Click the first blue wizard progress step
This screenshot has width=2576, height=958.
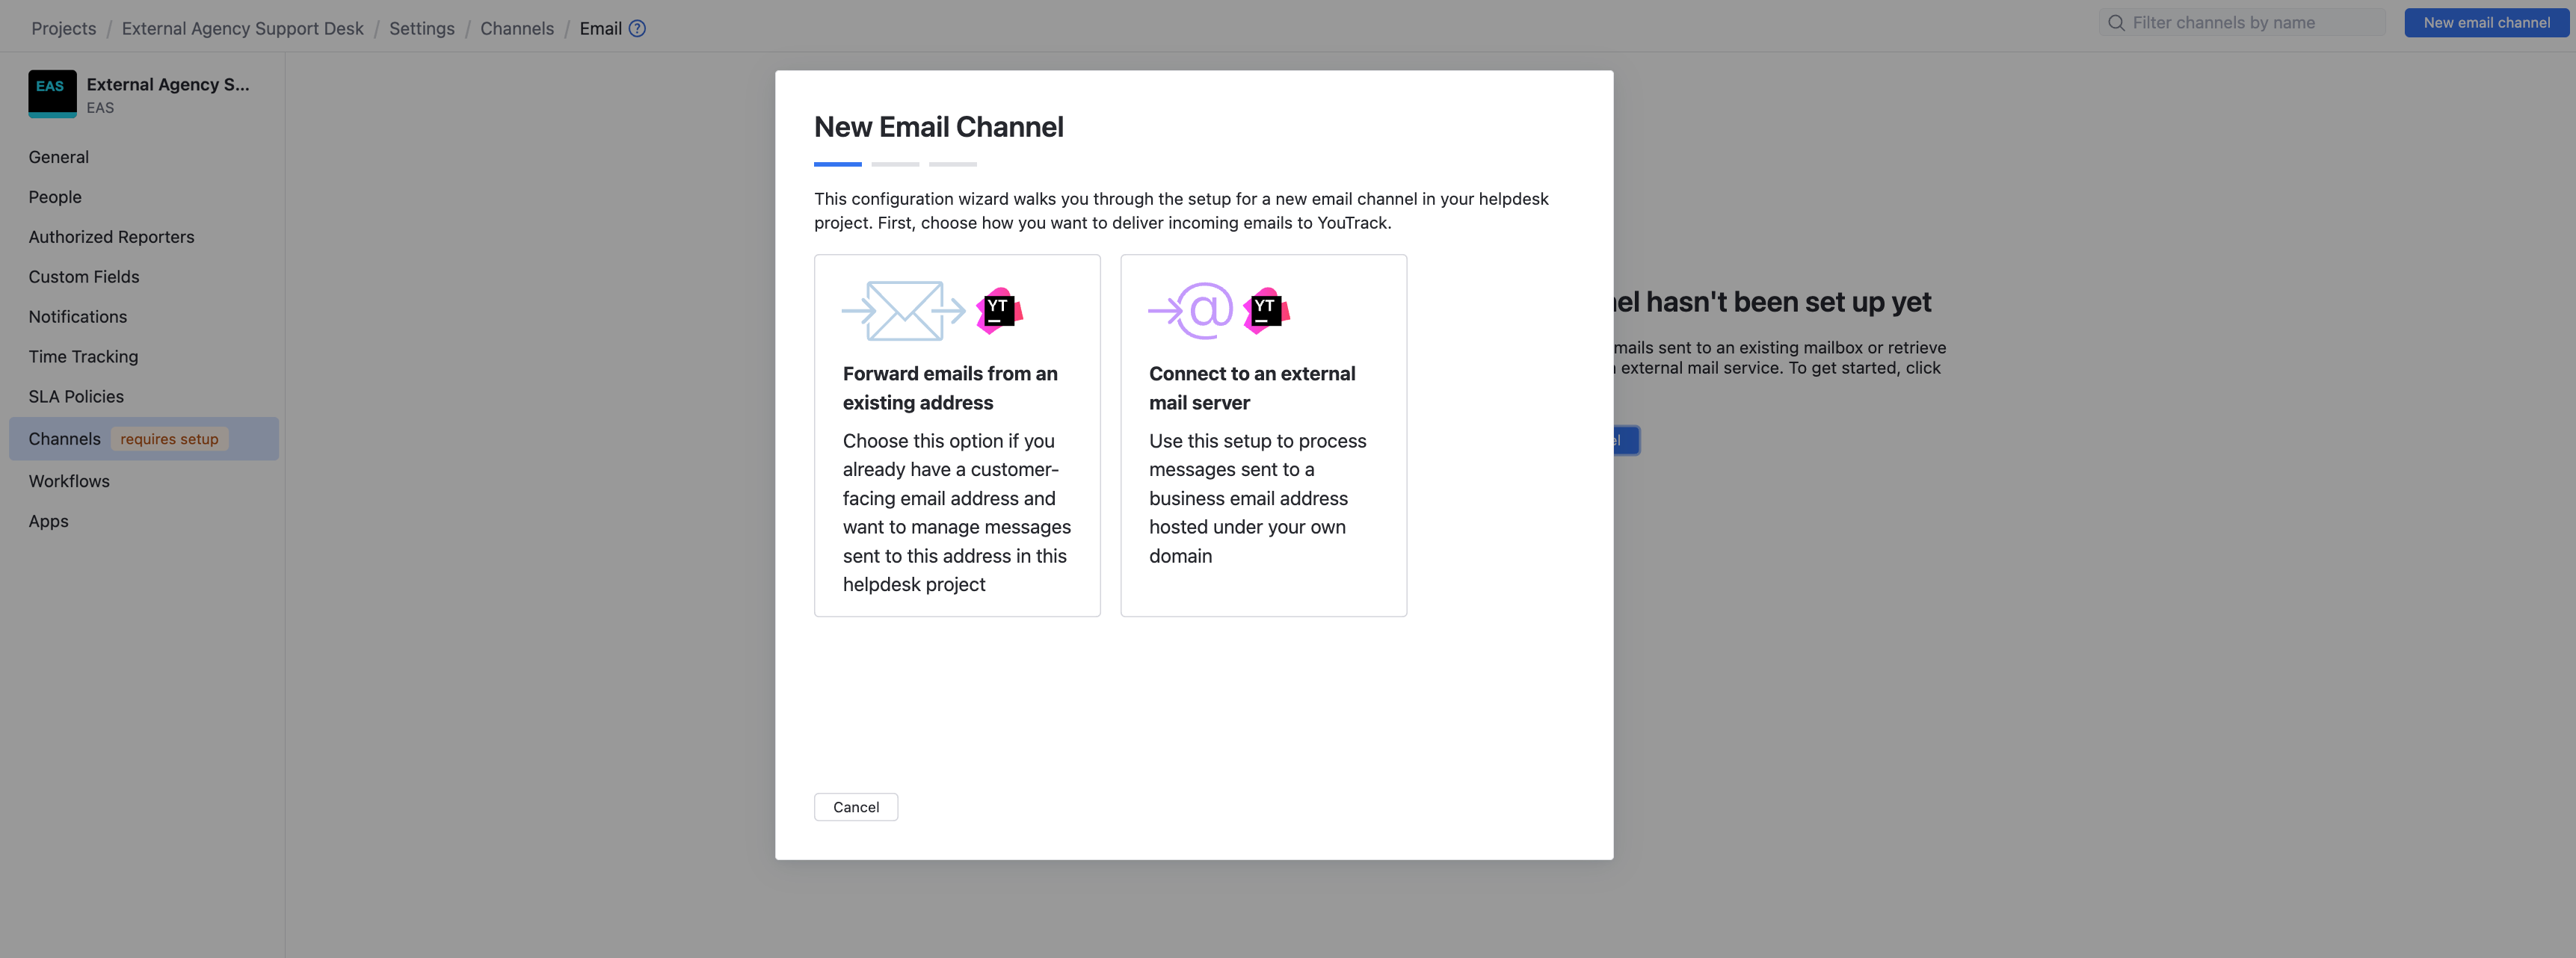point(838,164)
